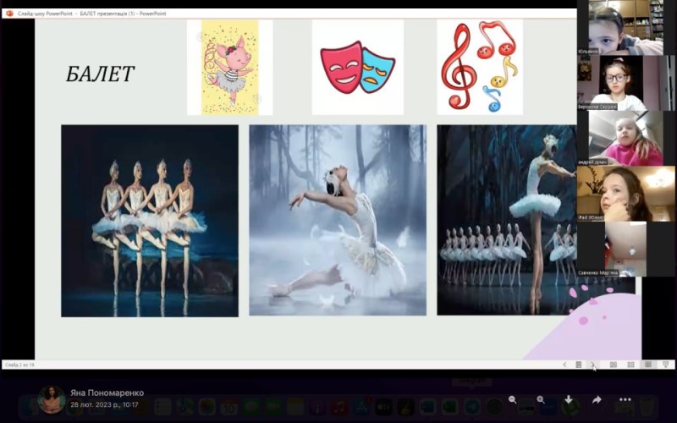Open sender avatar of Яна Пономаренко

pos(52,399)
